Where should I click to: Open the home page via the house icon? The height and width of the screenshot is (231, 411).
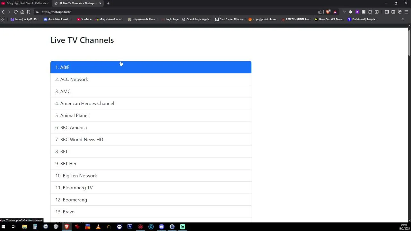[22, 12]
